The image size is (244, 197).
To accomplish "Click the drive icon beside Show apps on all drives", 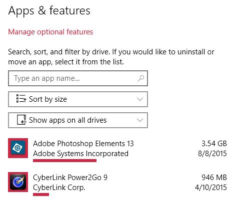I will [21, 120].
